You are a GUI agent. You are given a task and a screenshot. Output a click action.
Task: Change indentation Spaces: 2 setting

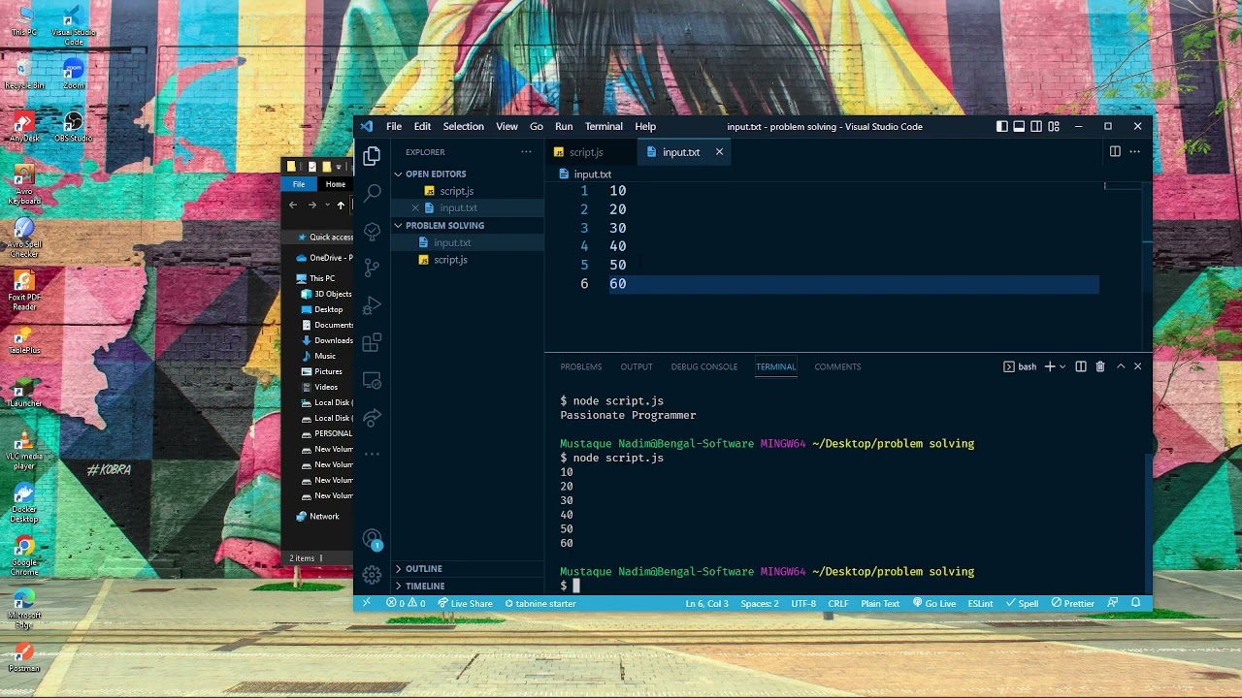pos(760,603)
